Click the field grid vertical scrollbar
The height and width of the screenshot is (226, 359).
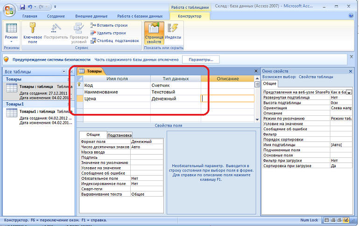tap(257, 103)
